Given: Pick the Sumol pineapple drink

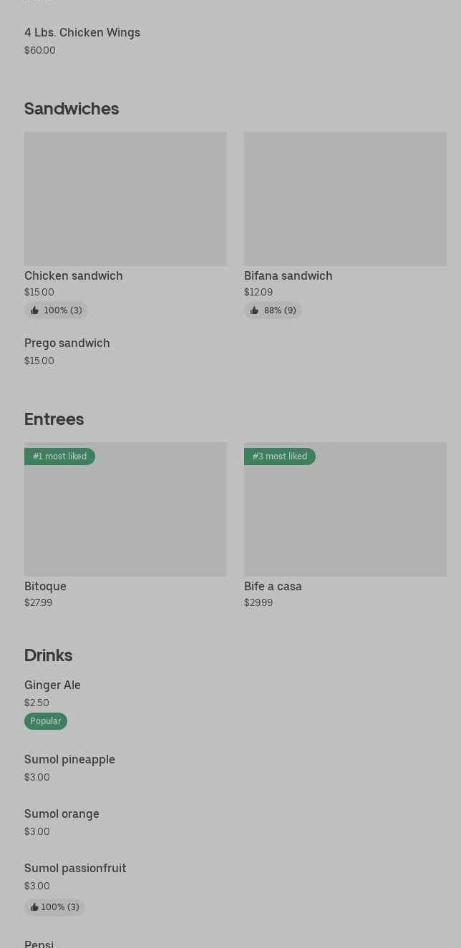Looking at the screenshot, I should point(69,760).
